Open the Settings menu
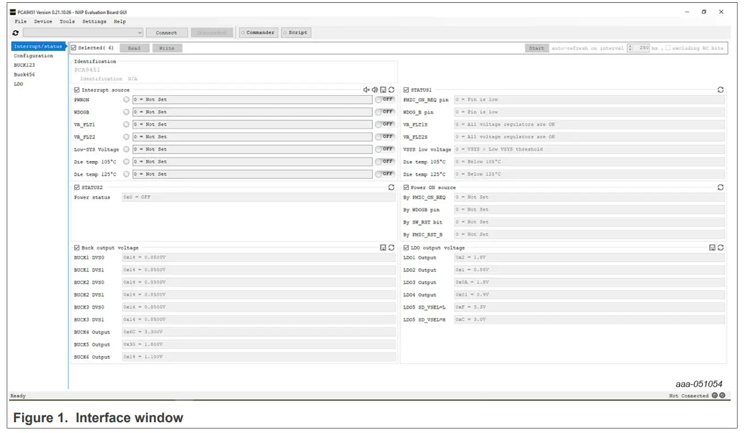 [x=94, y=22]
